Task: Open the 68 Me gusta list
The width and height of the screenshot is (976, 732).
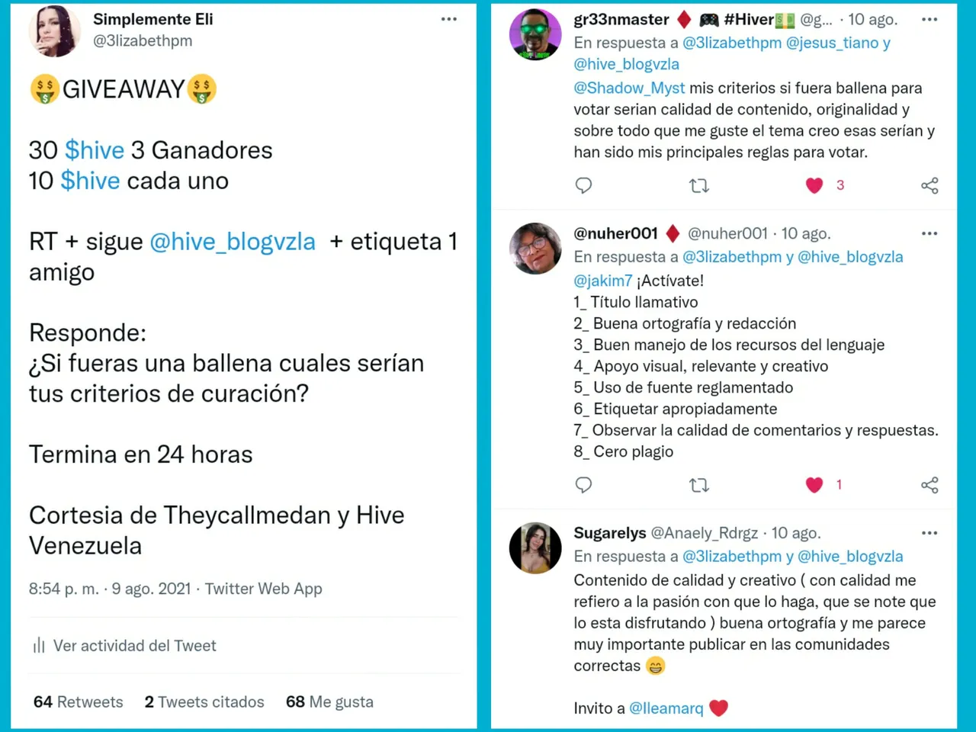Action: (329, 702)
